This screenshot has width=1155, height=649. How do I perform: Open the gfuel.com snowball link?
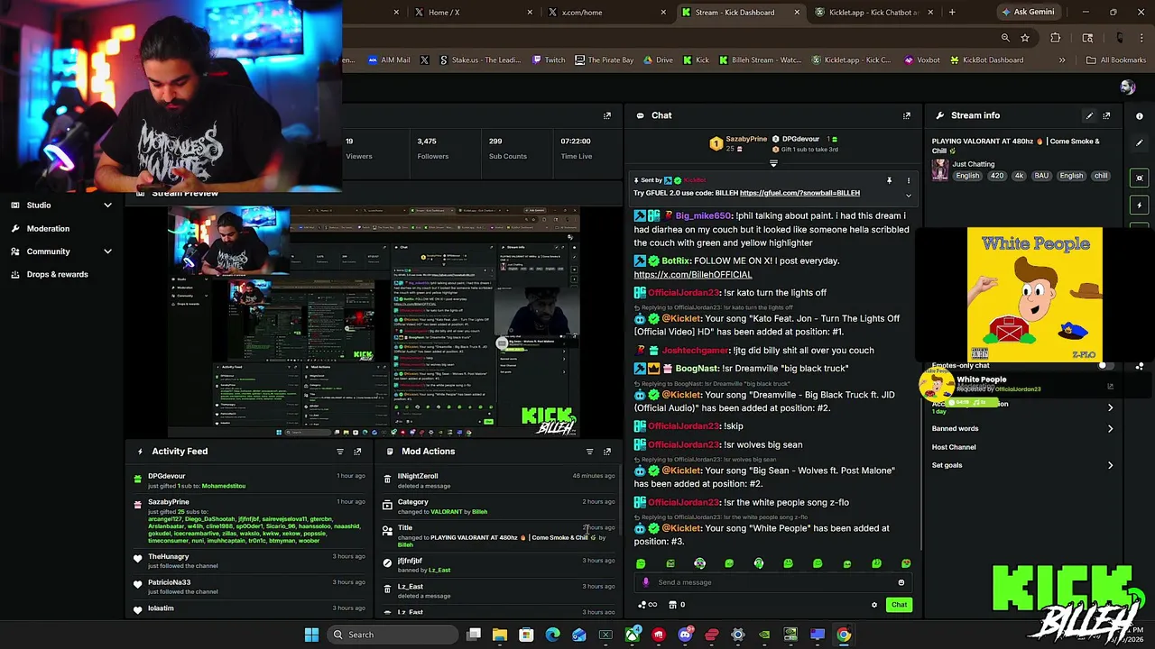[x=799, y=193]
